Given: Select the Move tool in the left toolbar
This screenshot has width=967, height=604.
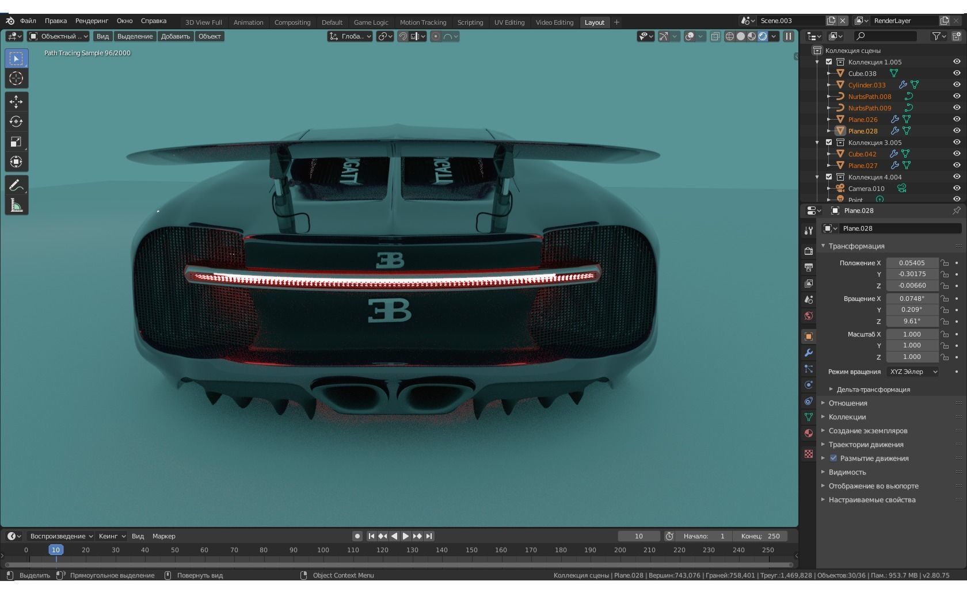Looking at the screenshot, I should click(x=16, y=101).
